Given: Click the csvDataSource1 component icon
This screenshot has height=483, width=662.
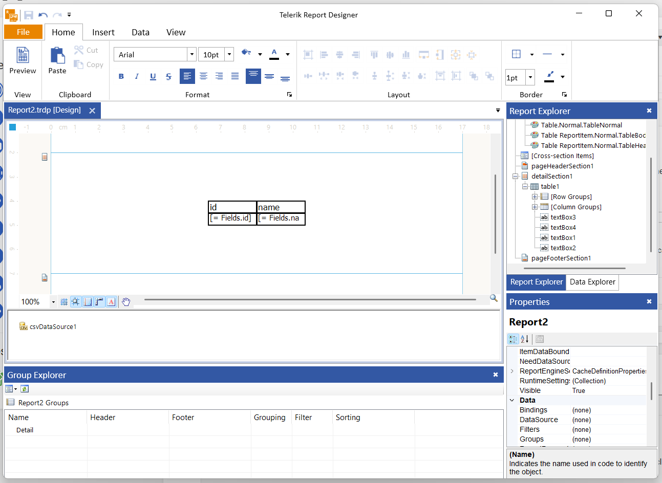Looking at the screenshot, I should pos(23,326).
